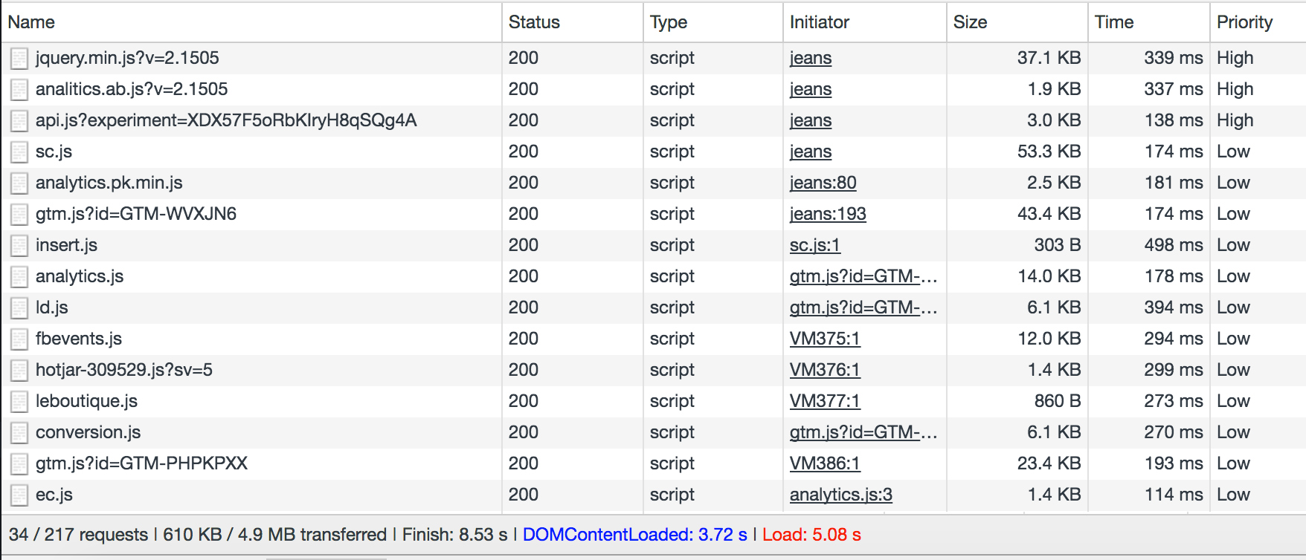Select the sc.js request name

pyautogui.click(x=54, y=152)
